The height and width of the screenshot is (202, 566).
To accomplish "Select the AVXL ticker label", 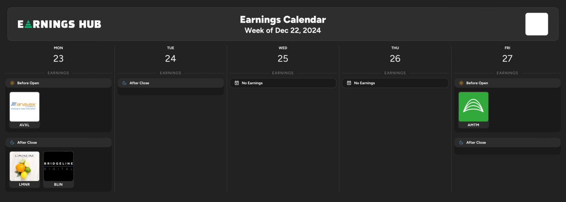I will pyautogui.click(x=25, y=125).
